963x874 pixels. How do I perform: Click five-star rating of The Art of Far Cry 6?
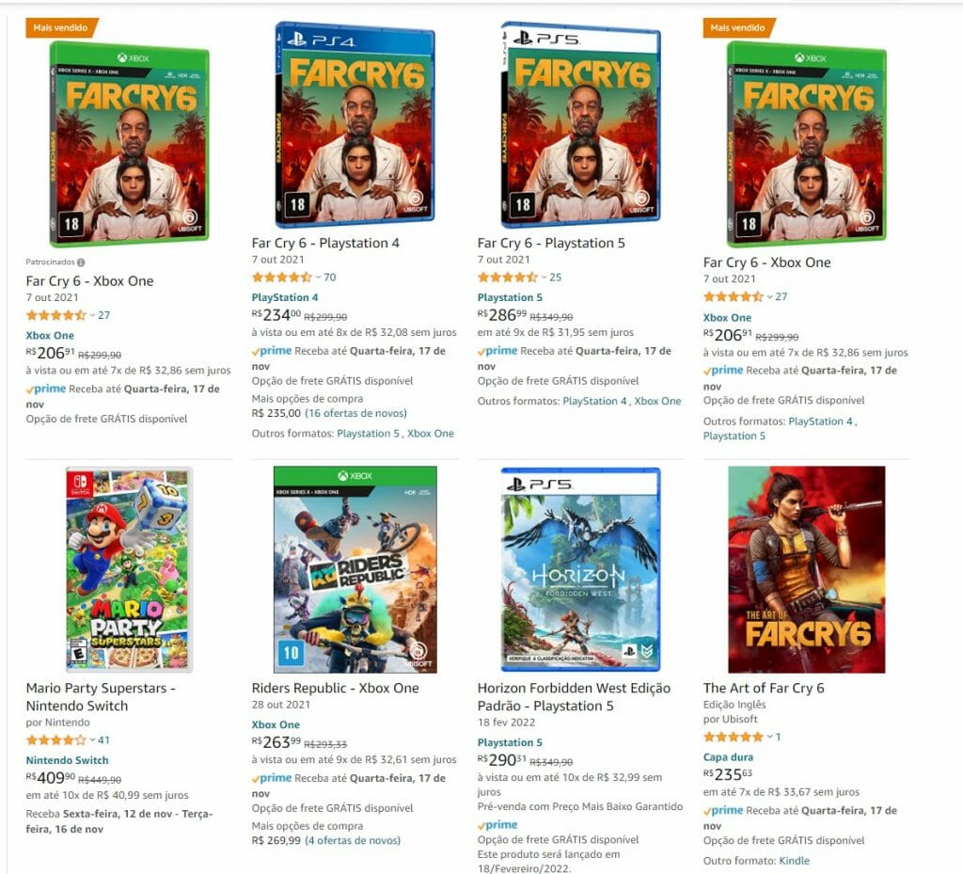coord(734,737)
